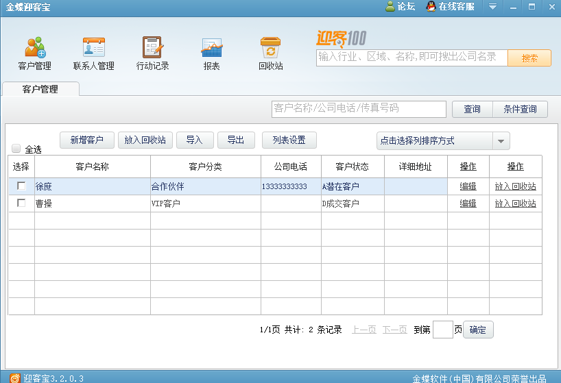This screenshot has width=561, height=383.
Task: Click the 确定 page jump button
Action: point(478,330)
